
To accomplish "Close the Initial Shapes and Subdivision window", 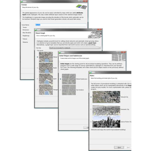I will coord(124,52).
